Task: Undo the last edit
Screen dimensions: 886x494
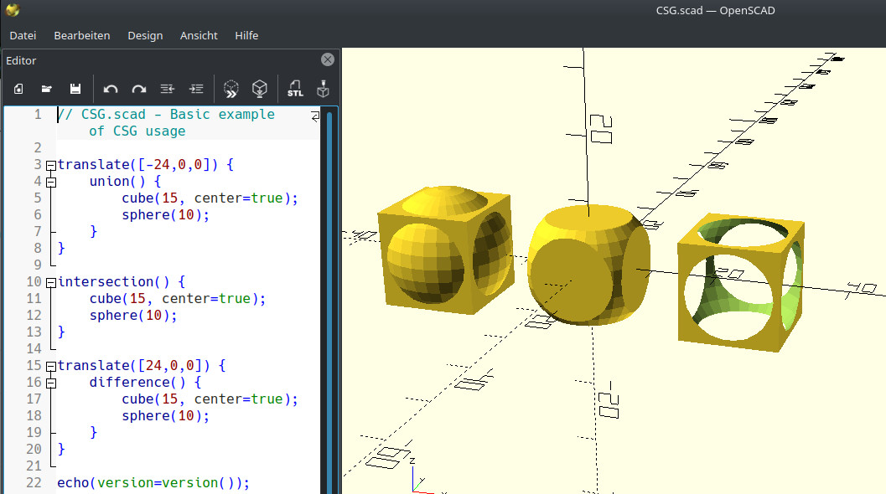Action: click(x=111, y=89)
